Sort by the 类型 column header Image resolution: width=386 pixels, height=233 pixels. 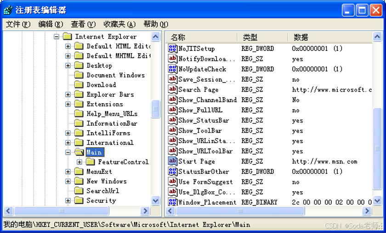coord(263,37)
